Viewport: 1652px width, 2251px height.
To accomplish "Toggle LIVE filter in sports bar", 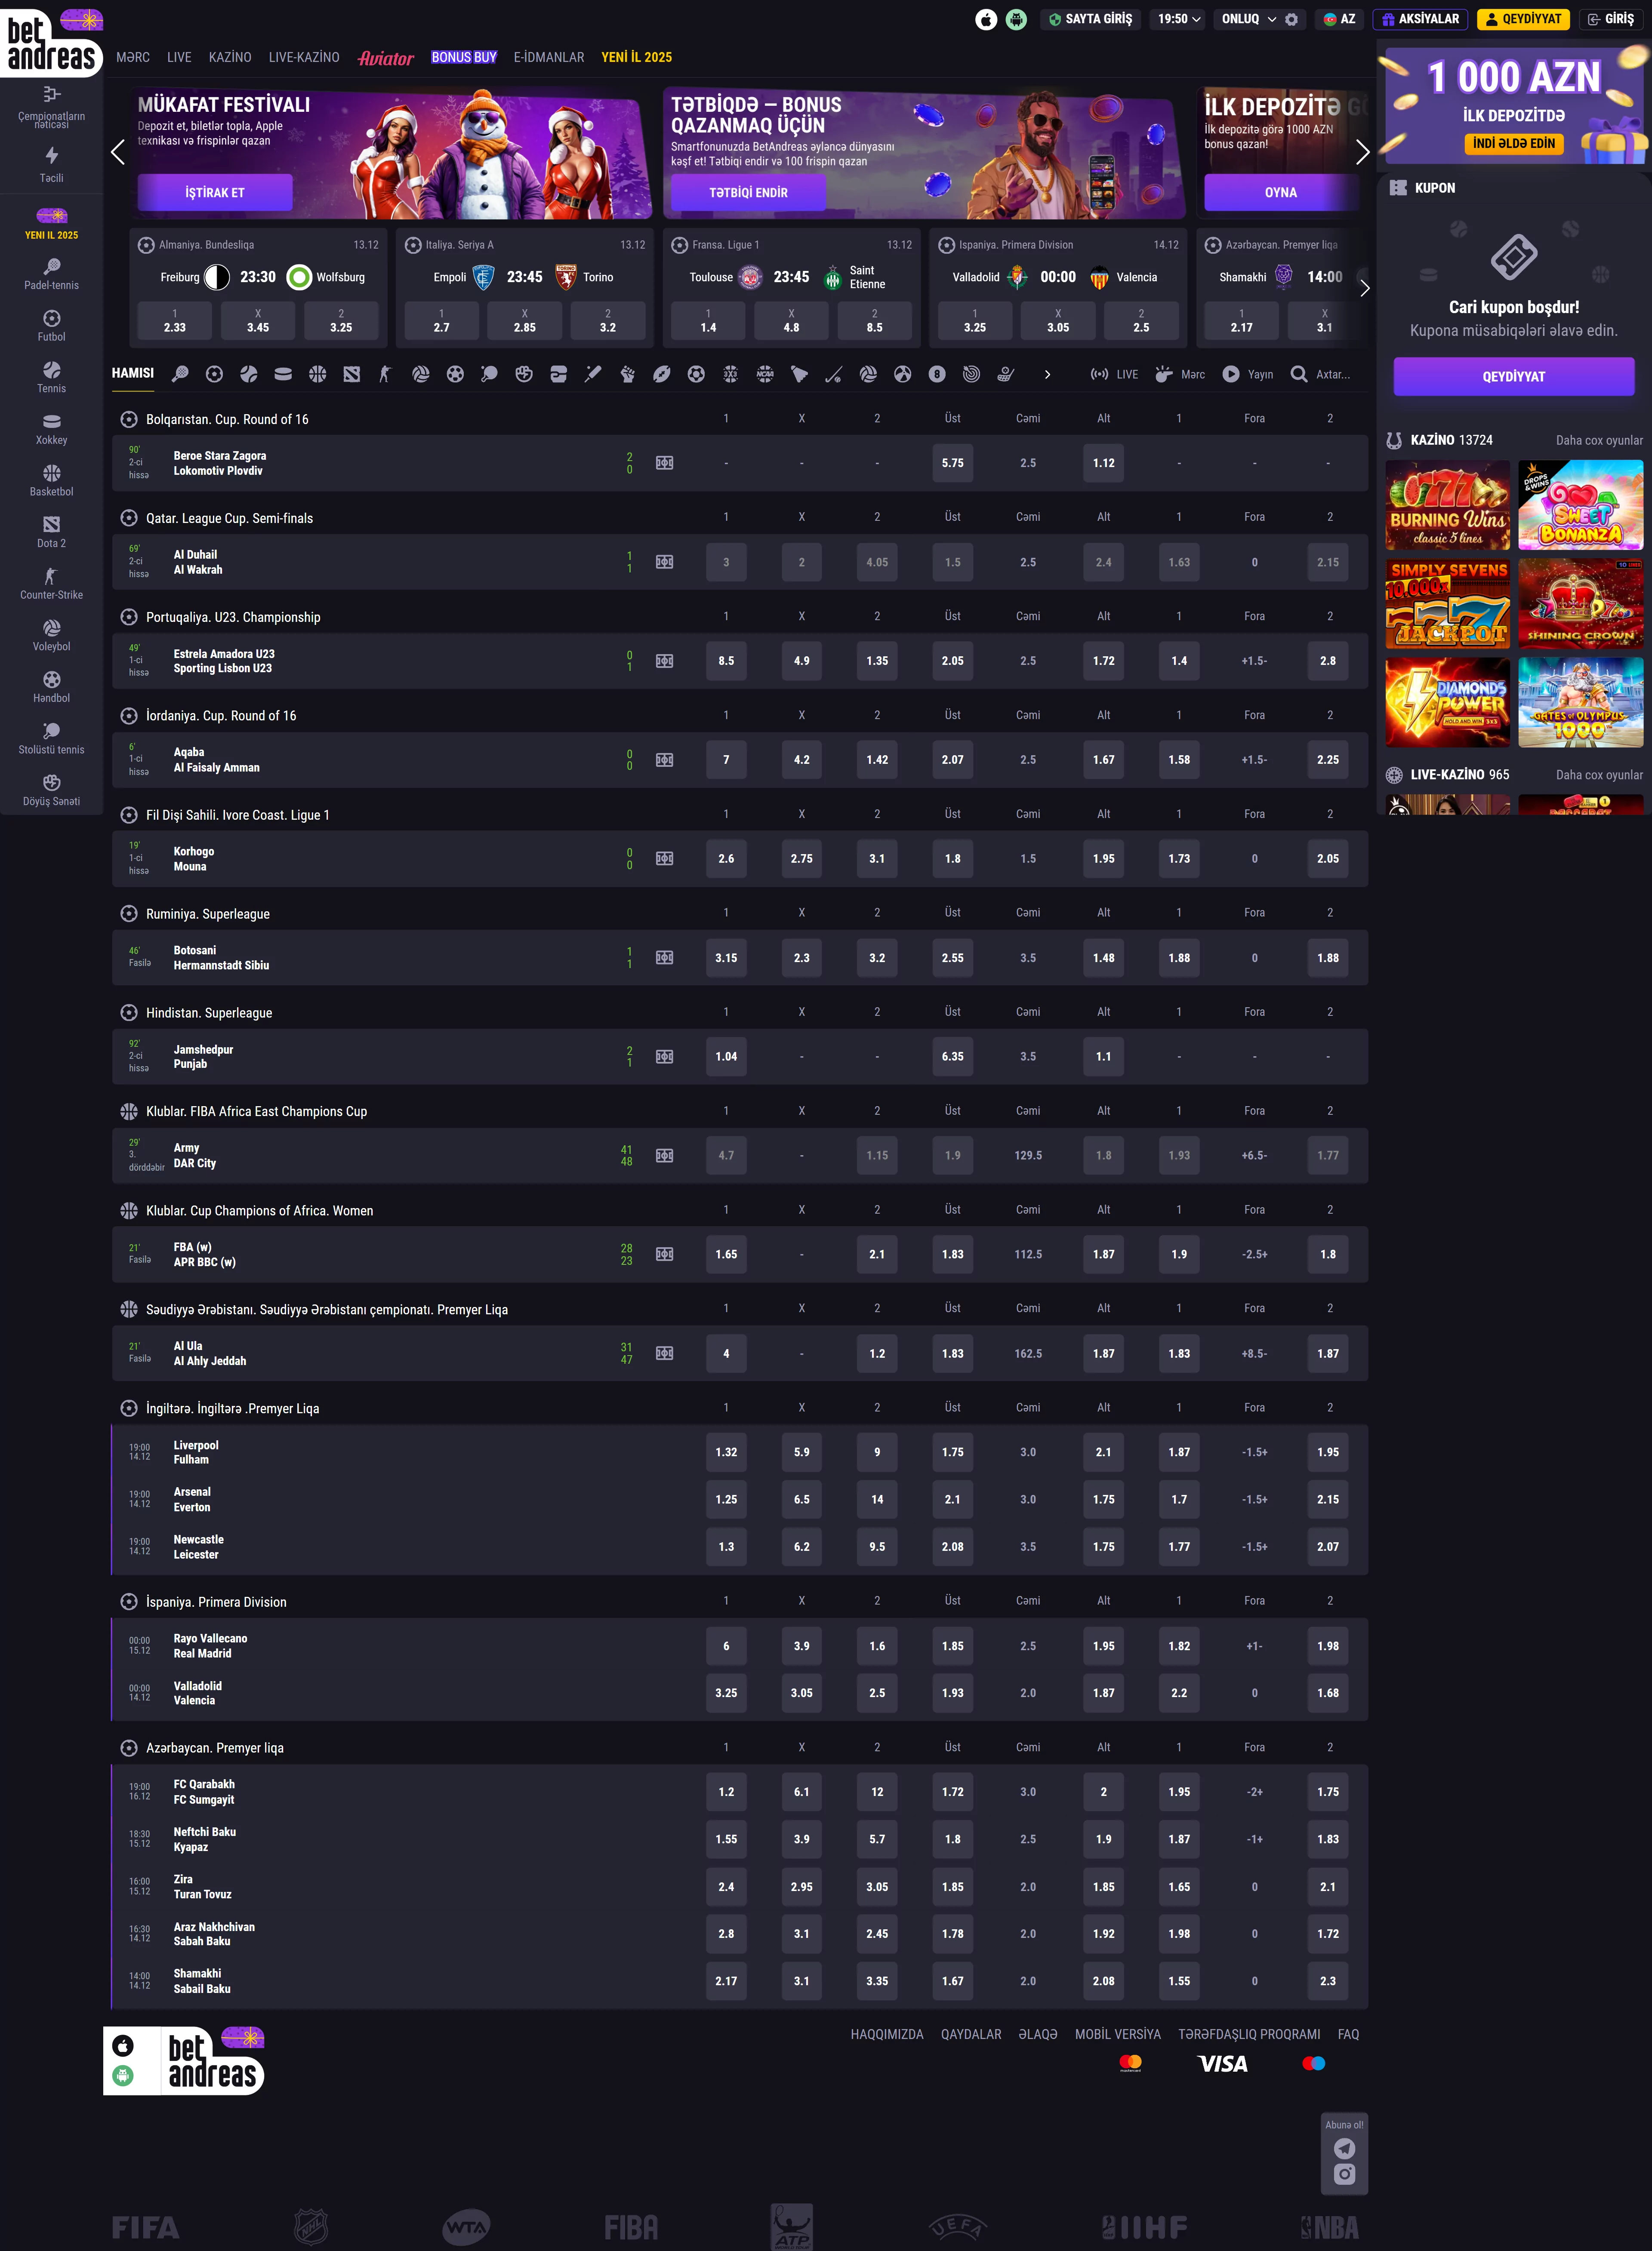I will [x=1114, y=374].
